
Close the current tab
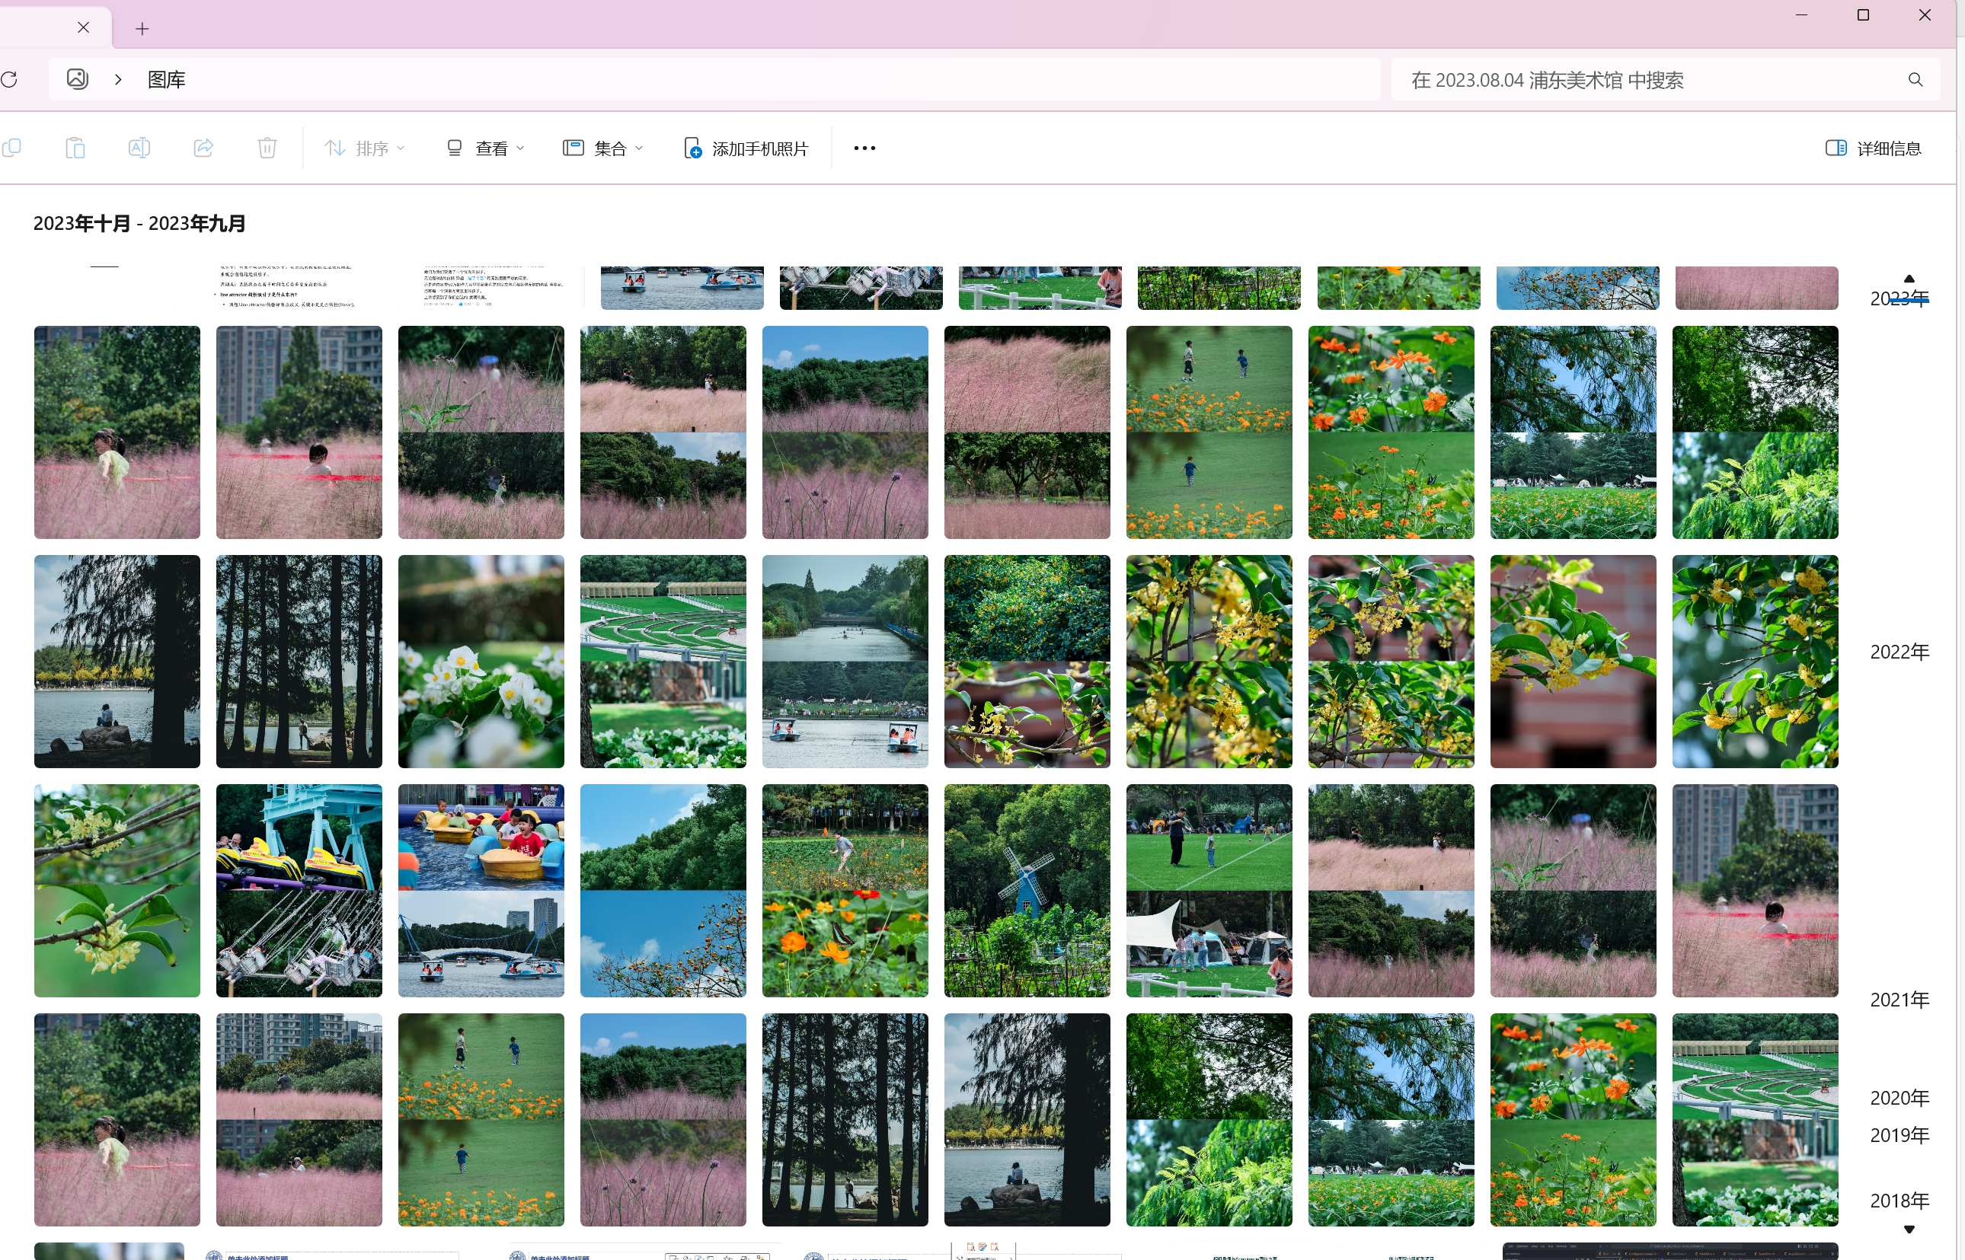click(x=84, y=28)
